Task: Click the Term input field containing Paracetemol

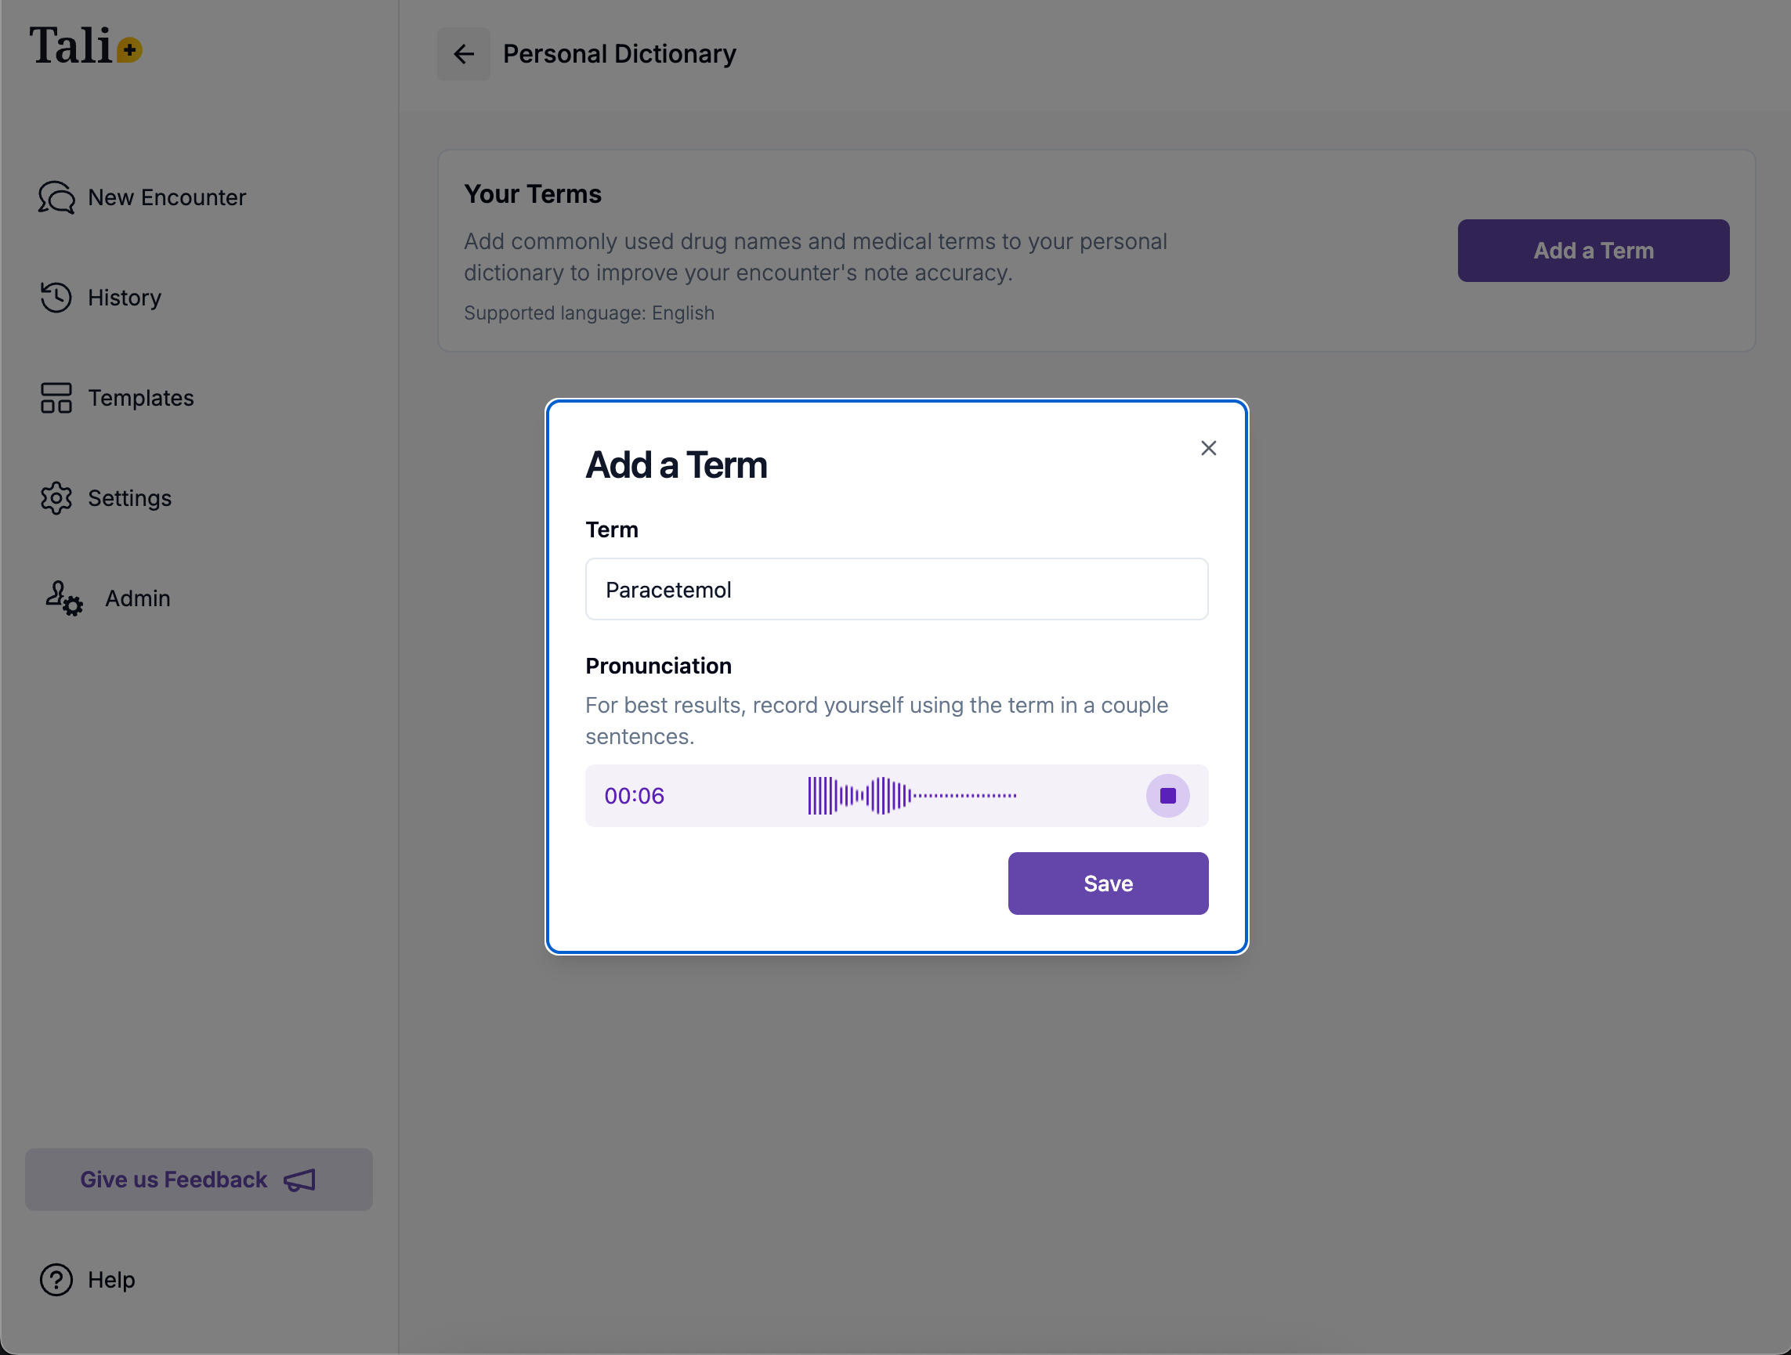Action: pos(896,589)
